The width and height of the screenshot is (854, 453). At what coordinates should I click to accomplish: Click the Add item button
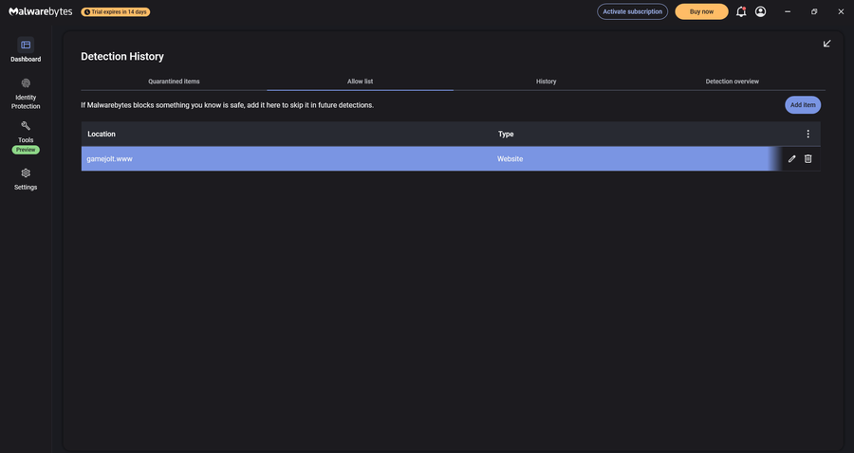tap(803, 105)
